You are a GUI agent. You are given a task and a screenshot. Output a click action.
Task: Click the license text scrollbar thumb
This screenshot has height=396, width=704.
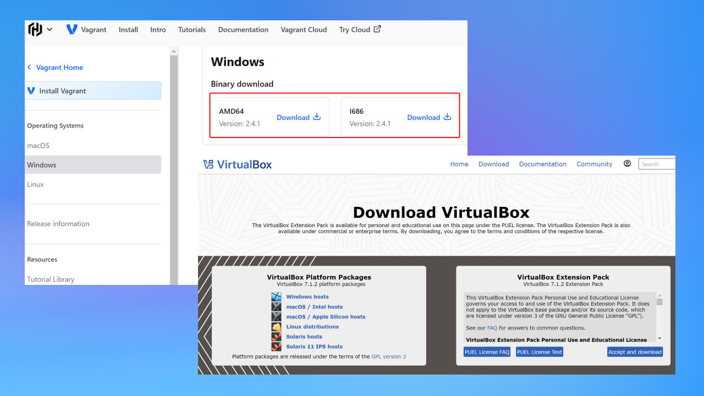(659, 302)
